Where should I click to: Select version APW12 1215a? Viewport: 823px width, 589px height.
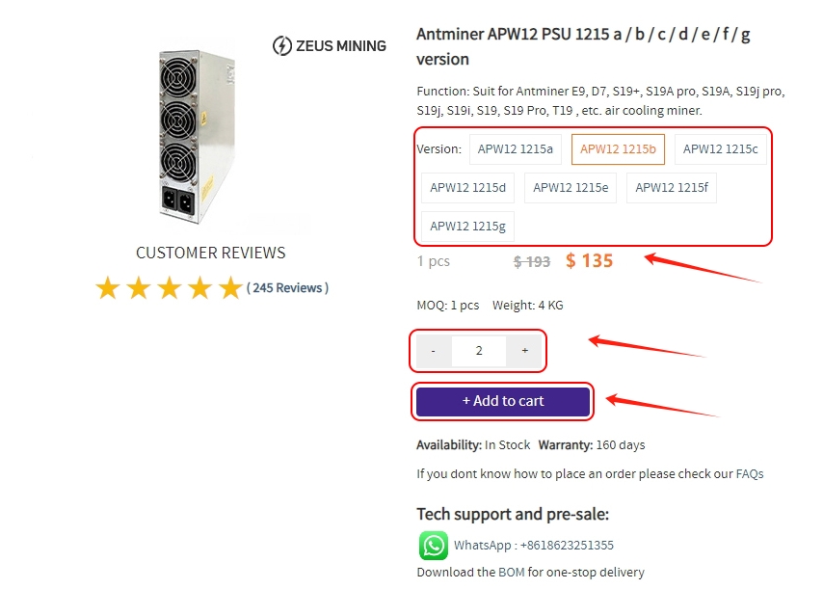pos(516,148)
